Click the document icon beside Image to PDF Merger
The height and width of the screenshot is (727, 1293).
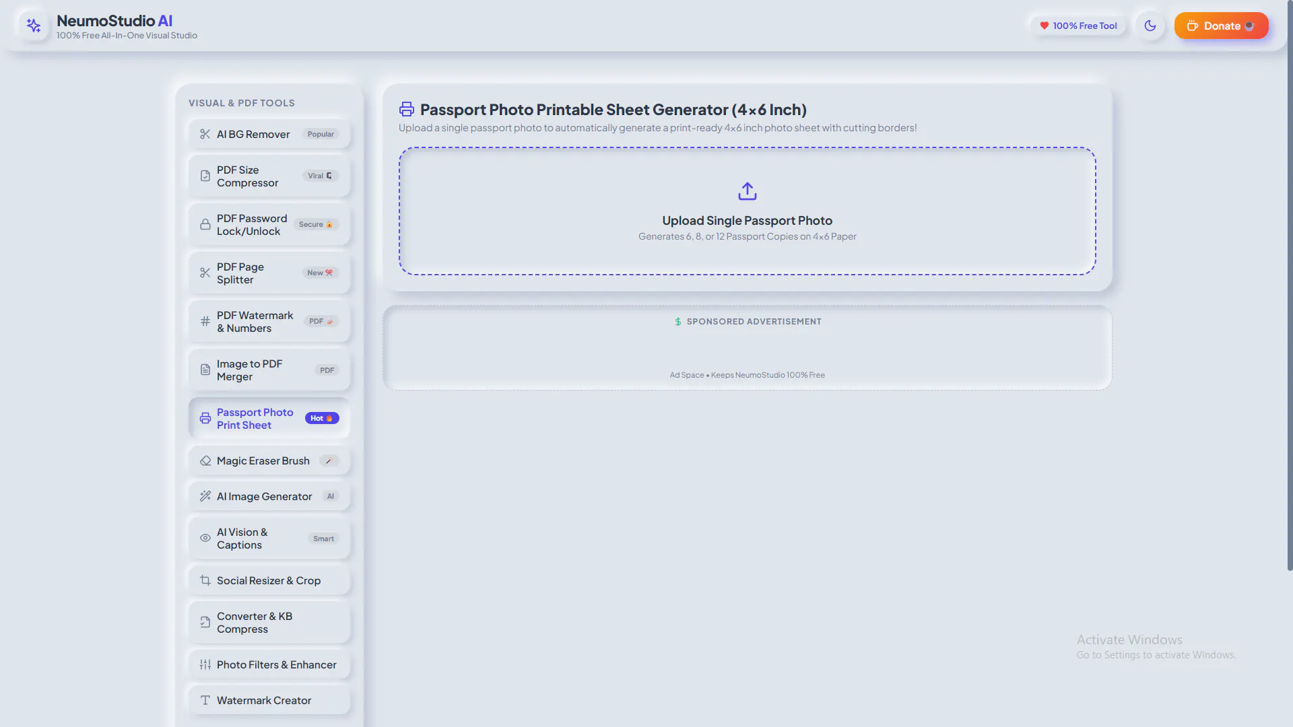click(x=205, y=370)
